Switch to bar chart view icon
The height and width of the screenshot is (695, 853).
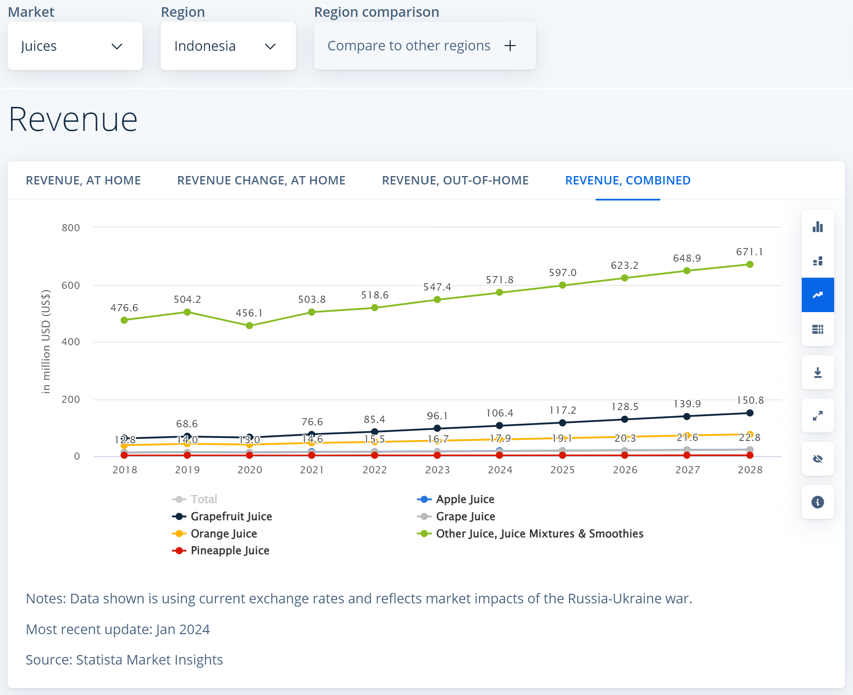817,227
